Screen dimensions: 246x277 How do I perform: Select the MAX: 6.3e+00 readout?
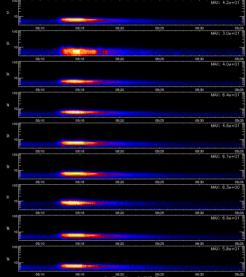point(225,187)
